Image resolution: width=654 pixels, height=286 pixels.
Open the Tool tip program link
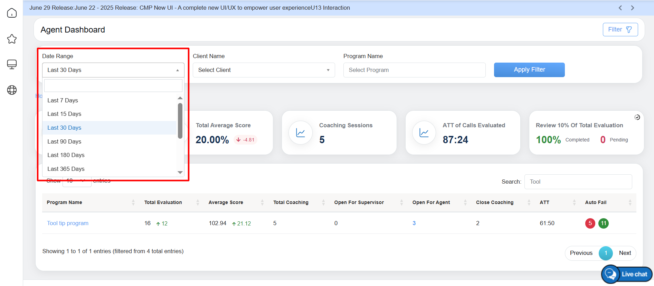(68, 223)
